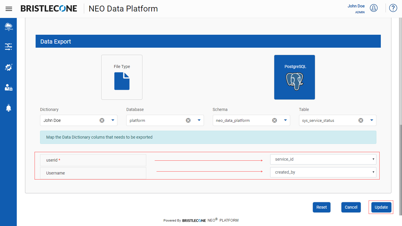
Task: Click the Table field showing sys_service_status
Action: pos(338,120)
